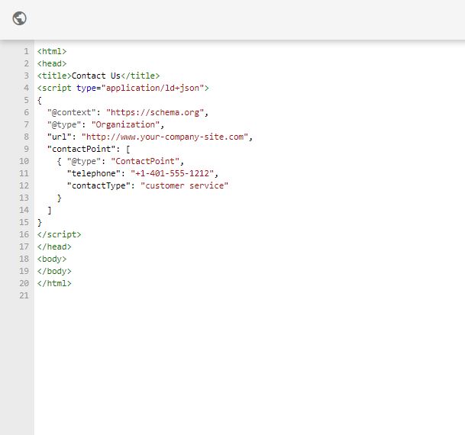The height and width of the screenshot is (435, 465).
Task: Click the closing brace on line 15
Action: click(40, 223)
